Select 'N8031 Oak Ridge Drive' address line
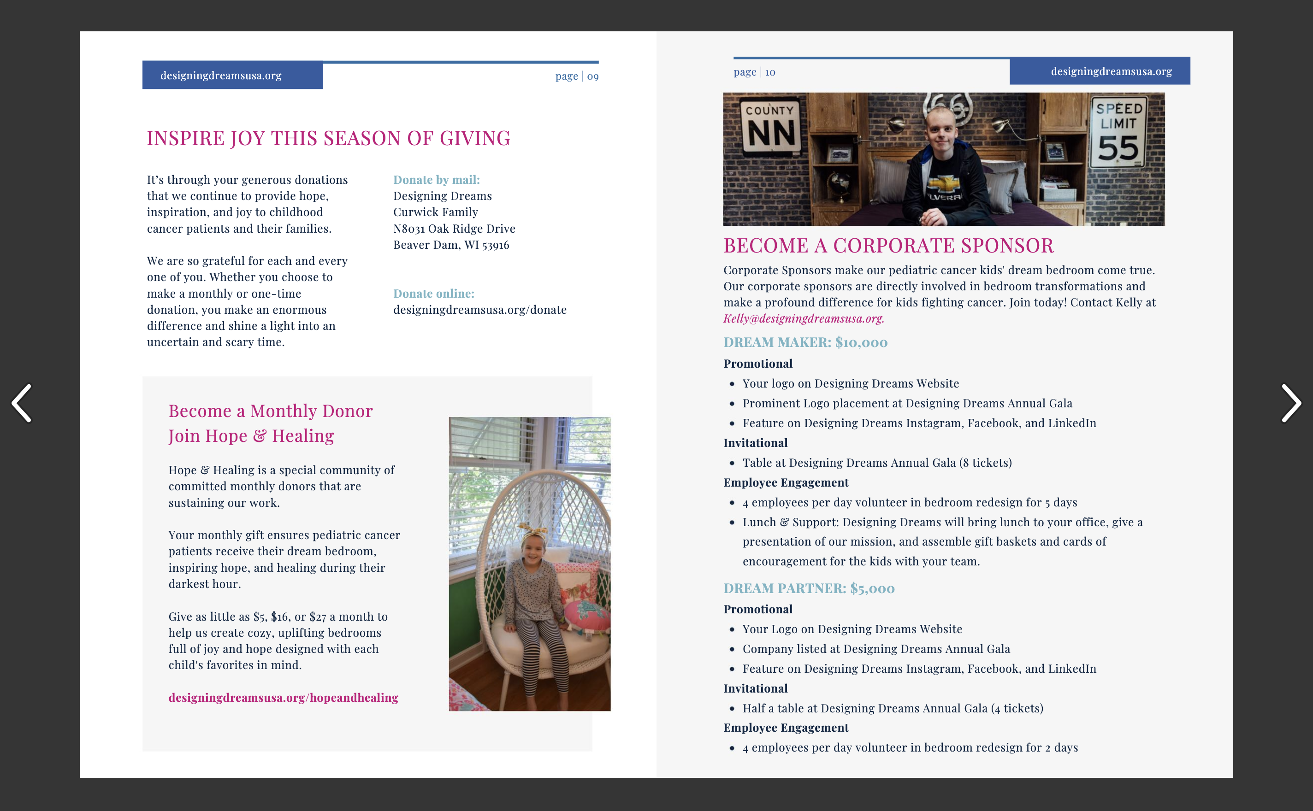Screen dimensions: 1313x811 454,229
